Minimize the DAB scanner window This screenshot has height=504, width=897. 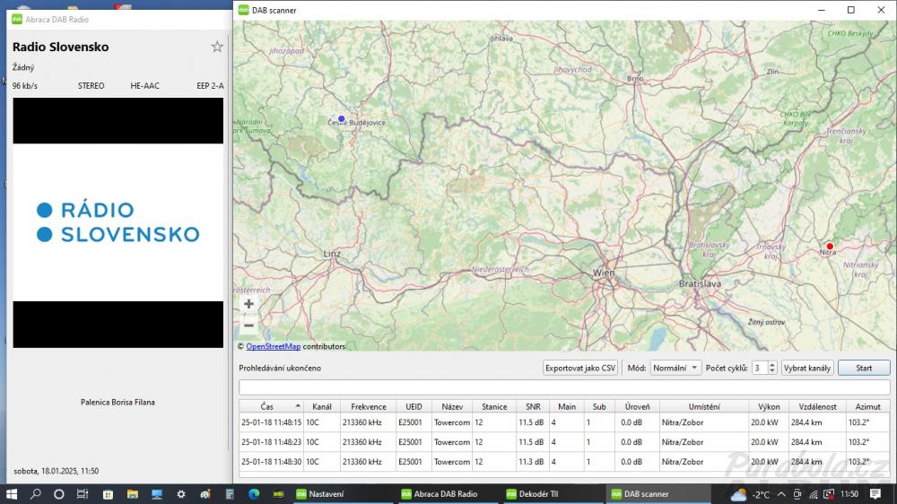821,10
